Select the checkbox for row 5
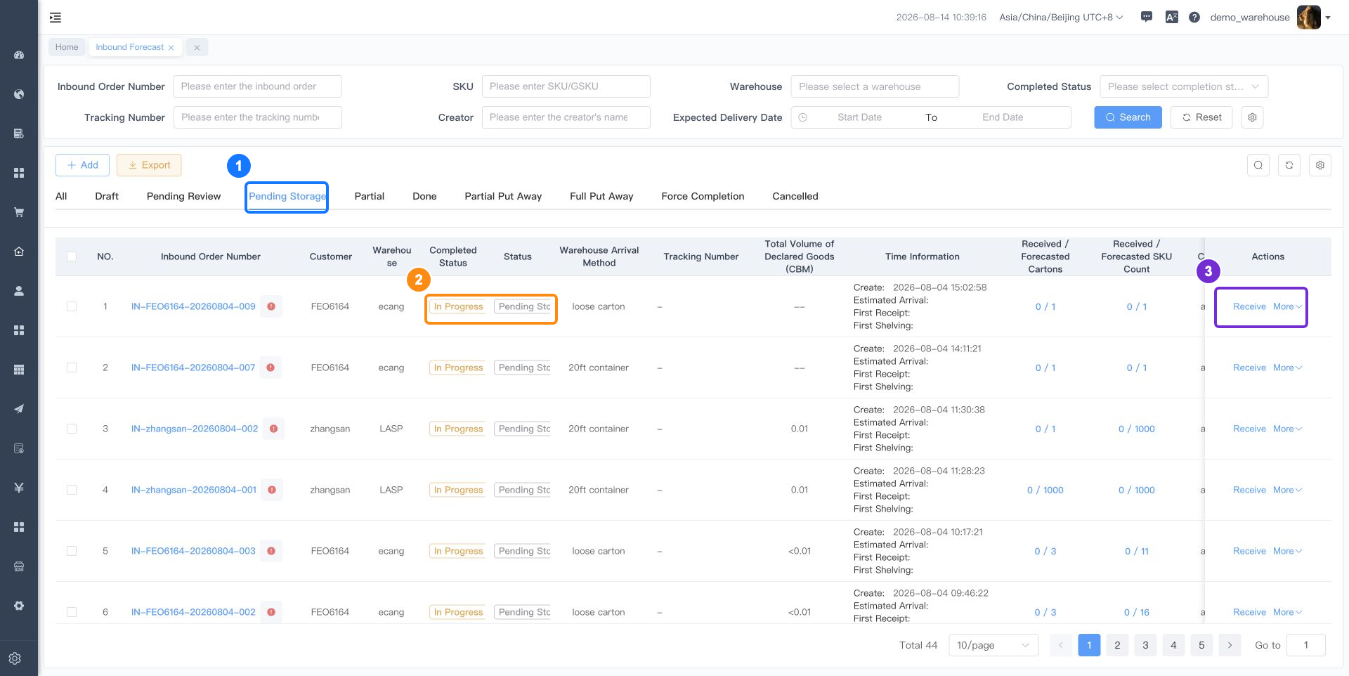The height and width of the screenshot is (676, 1349). click(72, 551)
